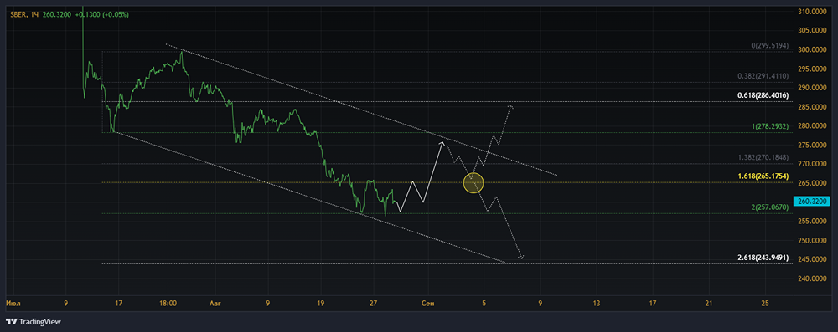Click the 27 date label on time axis
Viewport: 838px width, 332px height.
pyautogui.click(x=373, y=304)
